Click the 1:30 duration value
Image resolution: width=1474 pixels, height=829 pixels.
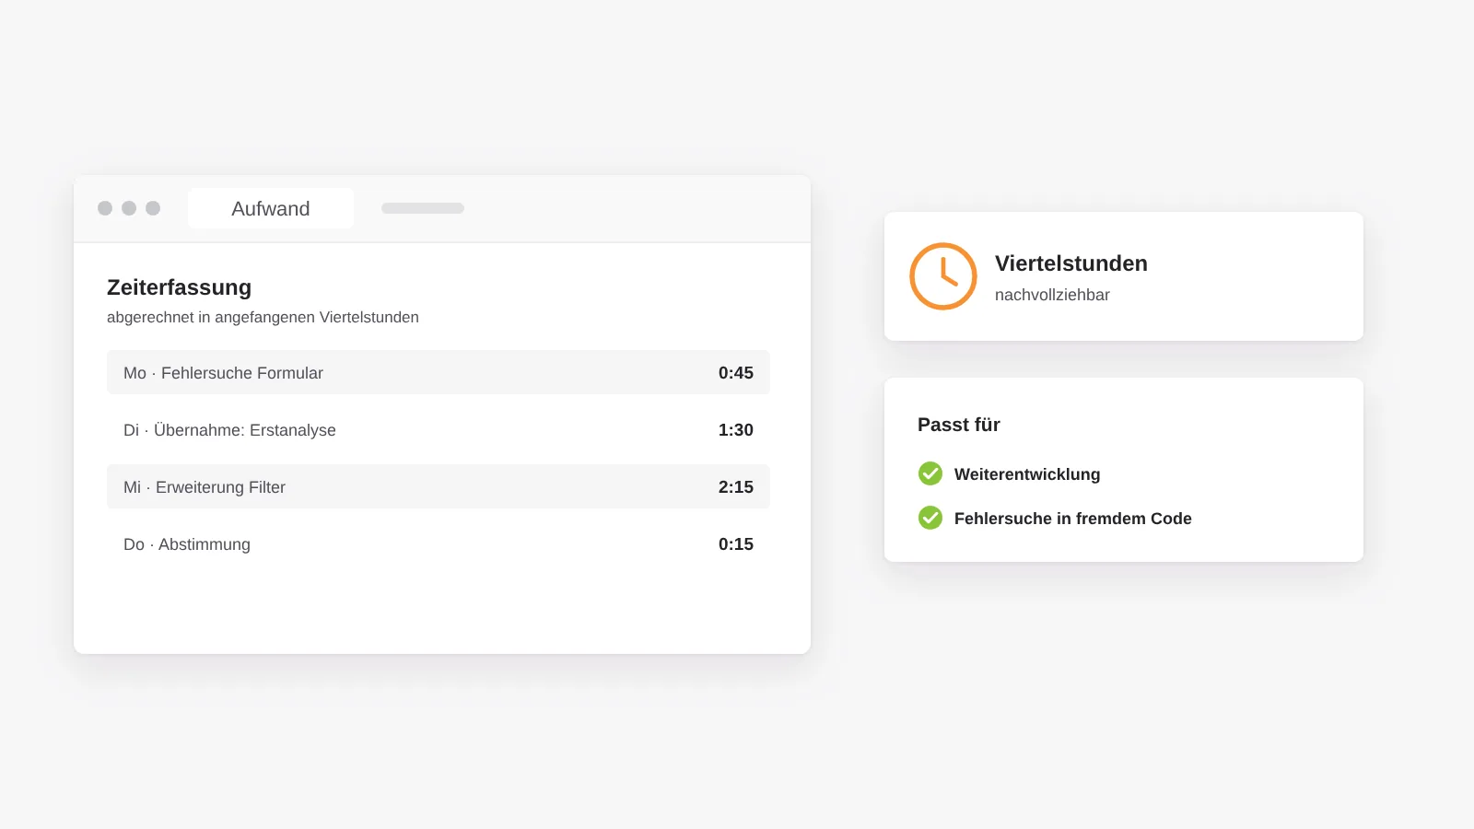pos(736,430)
